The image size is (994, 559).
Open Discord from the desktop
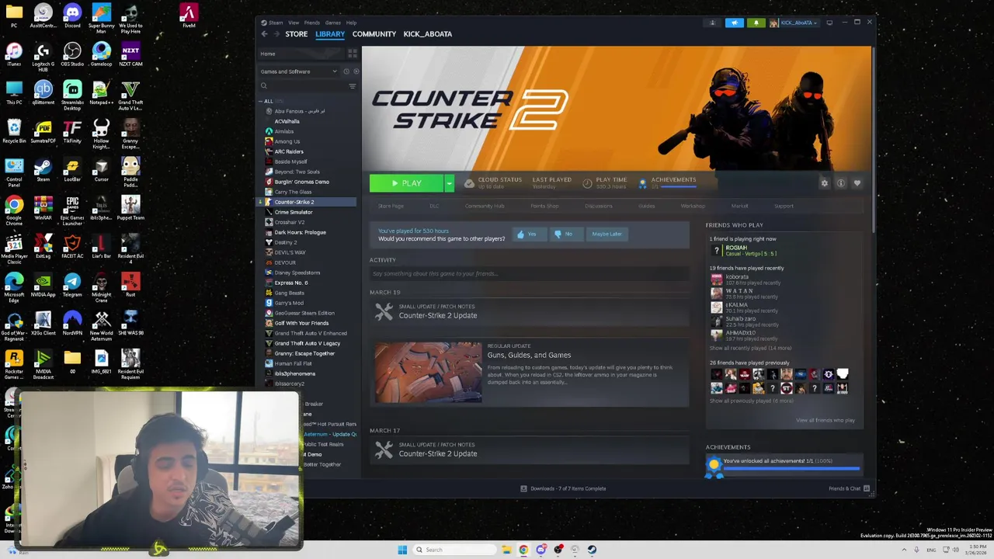tap(72, 16)
